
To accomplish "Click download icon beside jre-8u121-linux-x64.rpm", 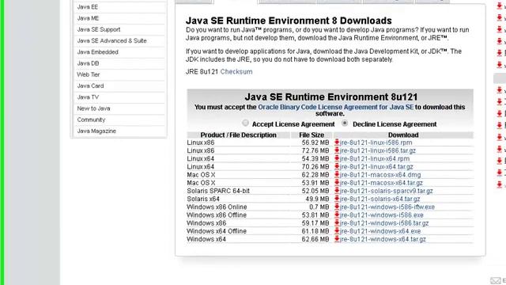I will click(337, 158).
